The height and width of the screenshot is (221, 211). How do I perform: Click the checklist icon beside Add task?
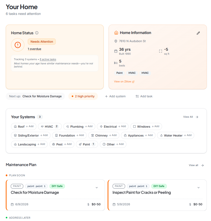tap(137, 96)
